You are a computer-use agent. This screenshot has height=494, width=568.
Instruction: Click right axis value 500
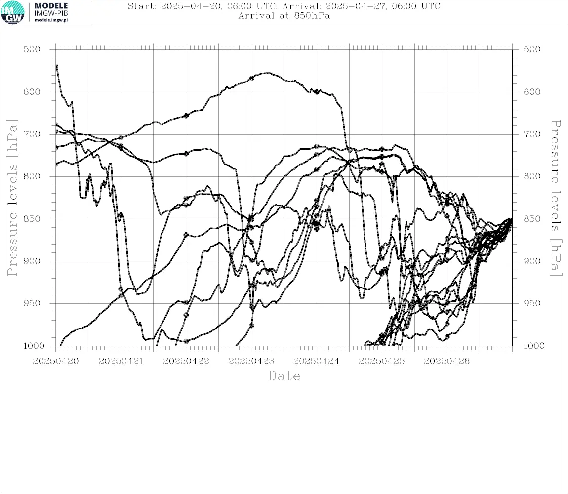click(x=532, y=49)
